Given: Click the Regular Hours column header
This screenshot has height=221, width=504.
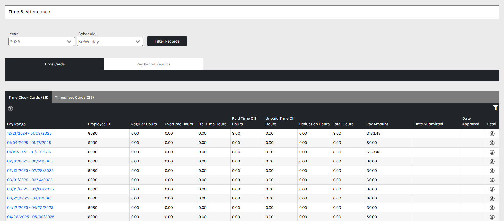Looking at the screenshot, I should 144,124.
